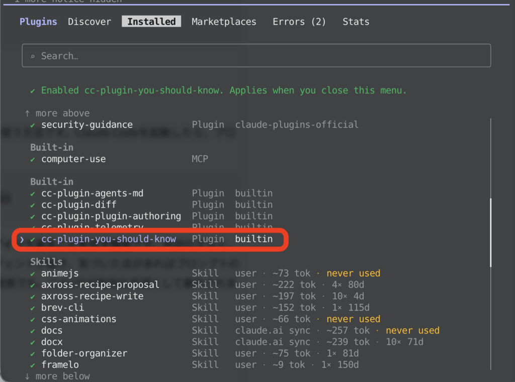Image resolution: width=515 pixels, height=382 pixels.
Task: Click the selection cursor beside cc-plugin-you-should-know
Action: pyautogui.click(x=22, y=240)
